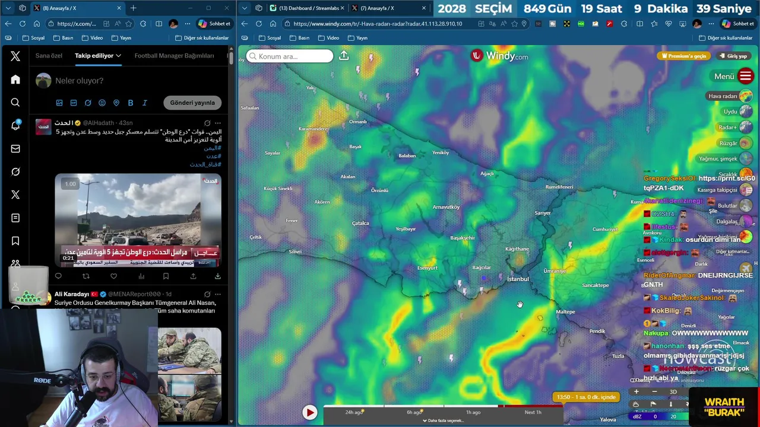Open more options on AlHadath post
Image resolution: width=760 pixels, height=427 pixels.
(x=218, y=123)
